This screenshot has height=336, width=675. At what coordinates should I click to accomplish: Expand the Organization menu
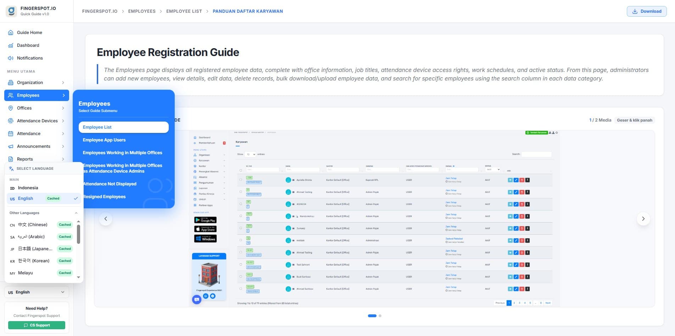click(37, 82)
